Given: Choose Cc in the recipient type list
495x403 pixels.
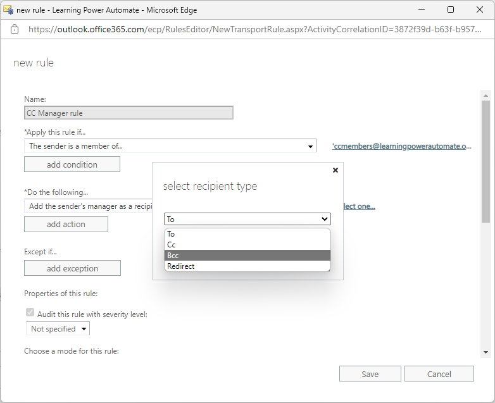Looking at the screenshot, I should [x=247, y=244].
